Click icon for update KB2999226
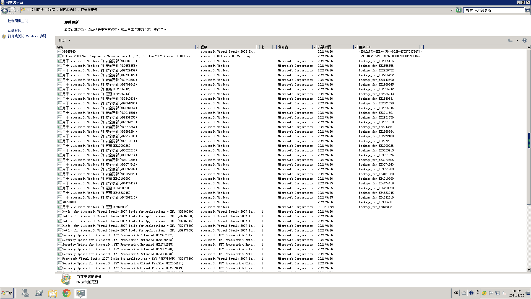The image size is (531, 299). tap(59, 146)
